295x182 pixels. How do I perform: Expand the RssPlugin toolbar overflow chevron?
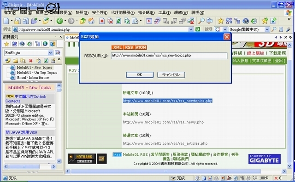point(59,59)
